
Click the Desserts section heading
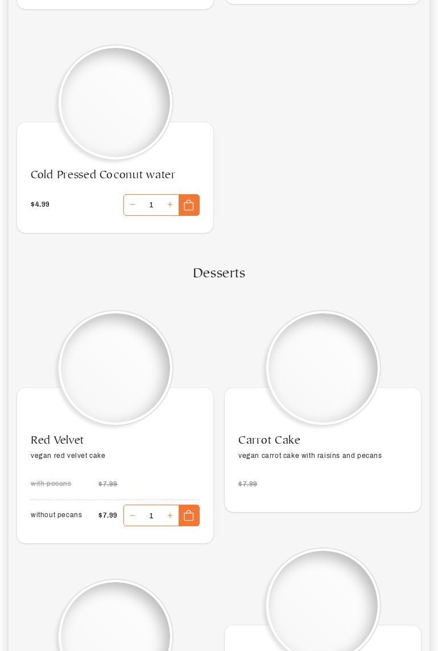219,273
